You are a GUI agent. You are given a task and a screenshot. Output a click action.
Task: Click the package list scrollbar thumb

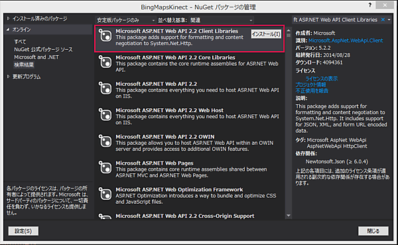[289, 35]
